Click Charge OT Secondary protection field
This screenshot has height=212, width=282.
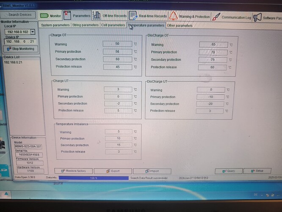tap(117, 59)
